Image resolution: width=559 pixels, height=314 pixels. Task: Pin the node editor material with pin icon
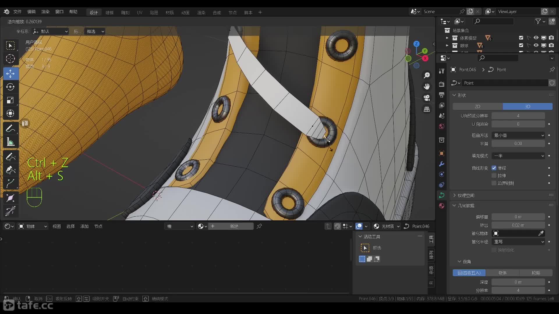coord(259,226)
